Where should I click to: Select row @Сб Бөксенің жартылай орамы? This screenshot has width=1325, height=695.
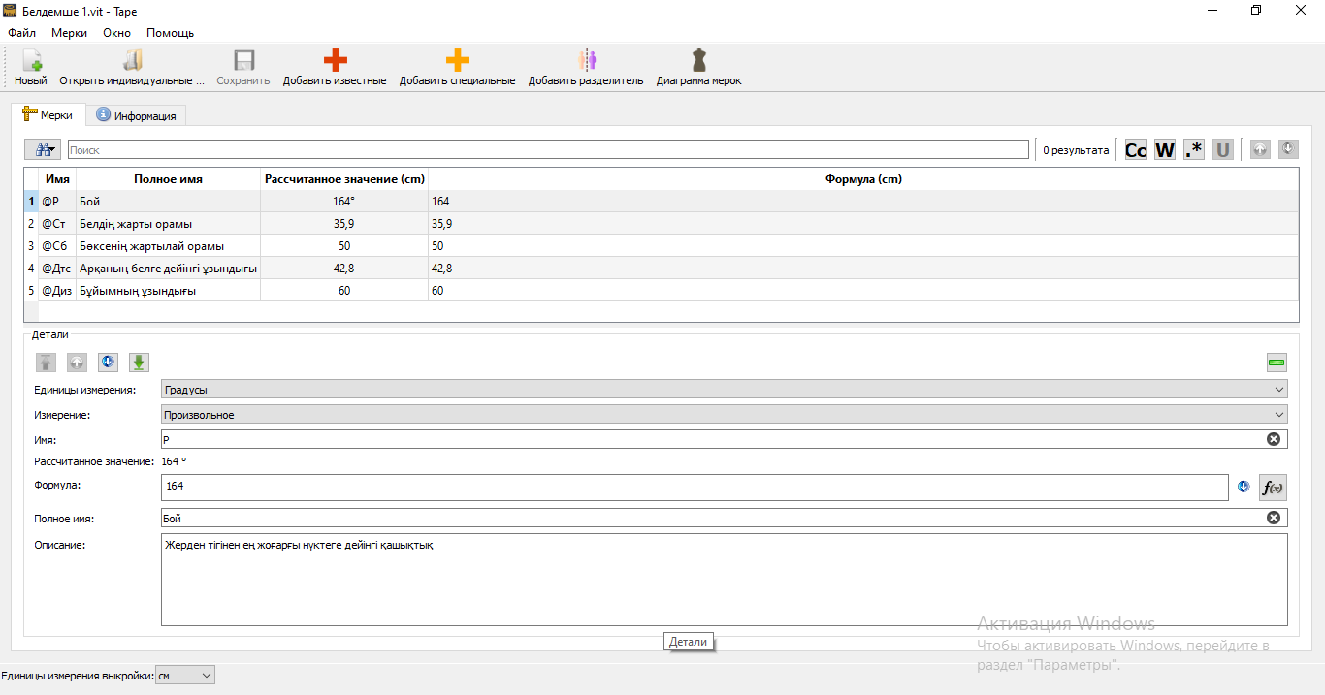click(x=661, y=246)
